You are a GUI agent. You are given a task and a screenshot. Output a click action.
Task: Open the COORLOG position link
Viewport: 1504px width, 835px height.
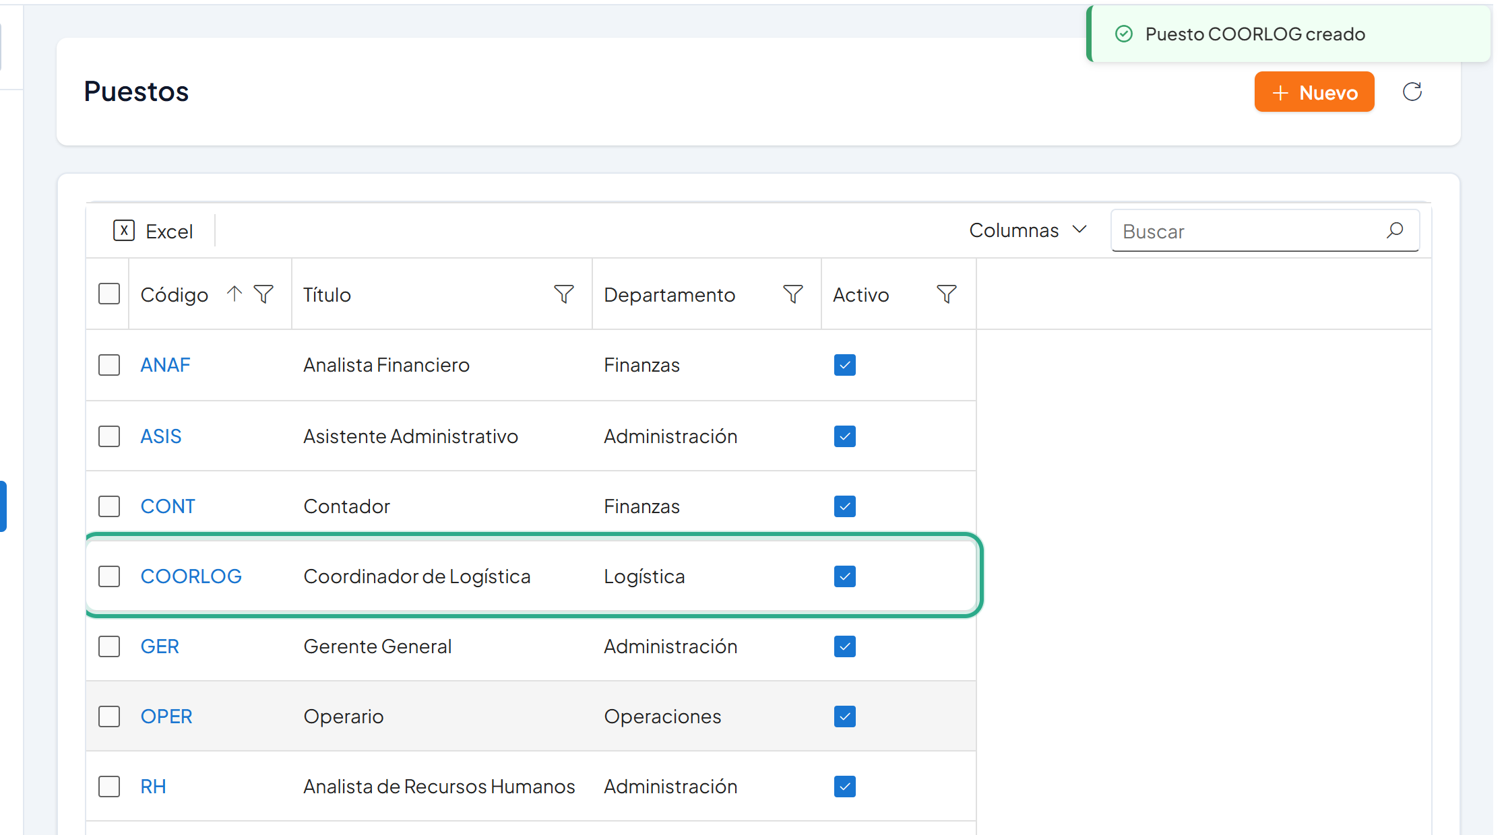tap(191, 576)
